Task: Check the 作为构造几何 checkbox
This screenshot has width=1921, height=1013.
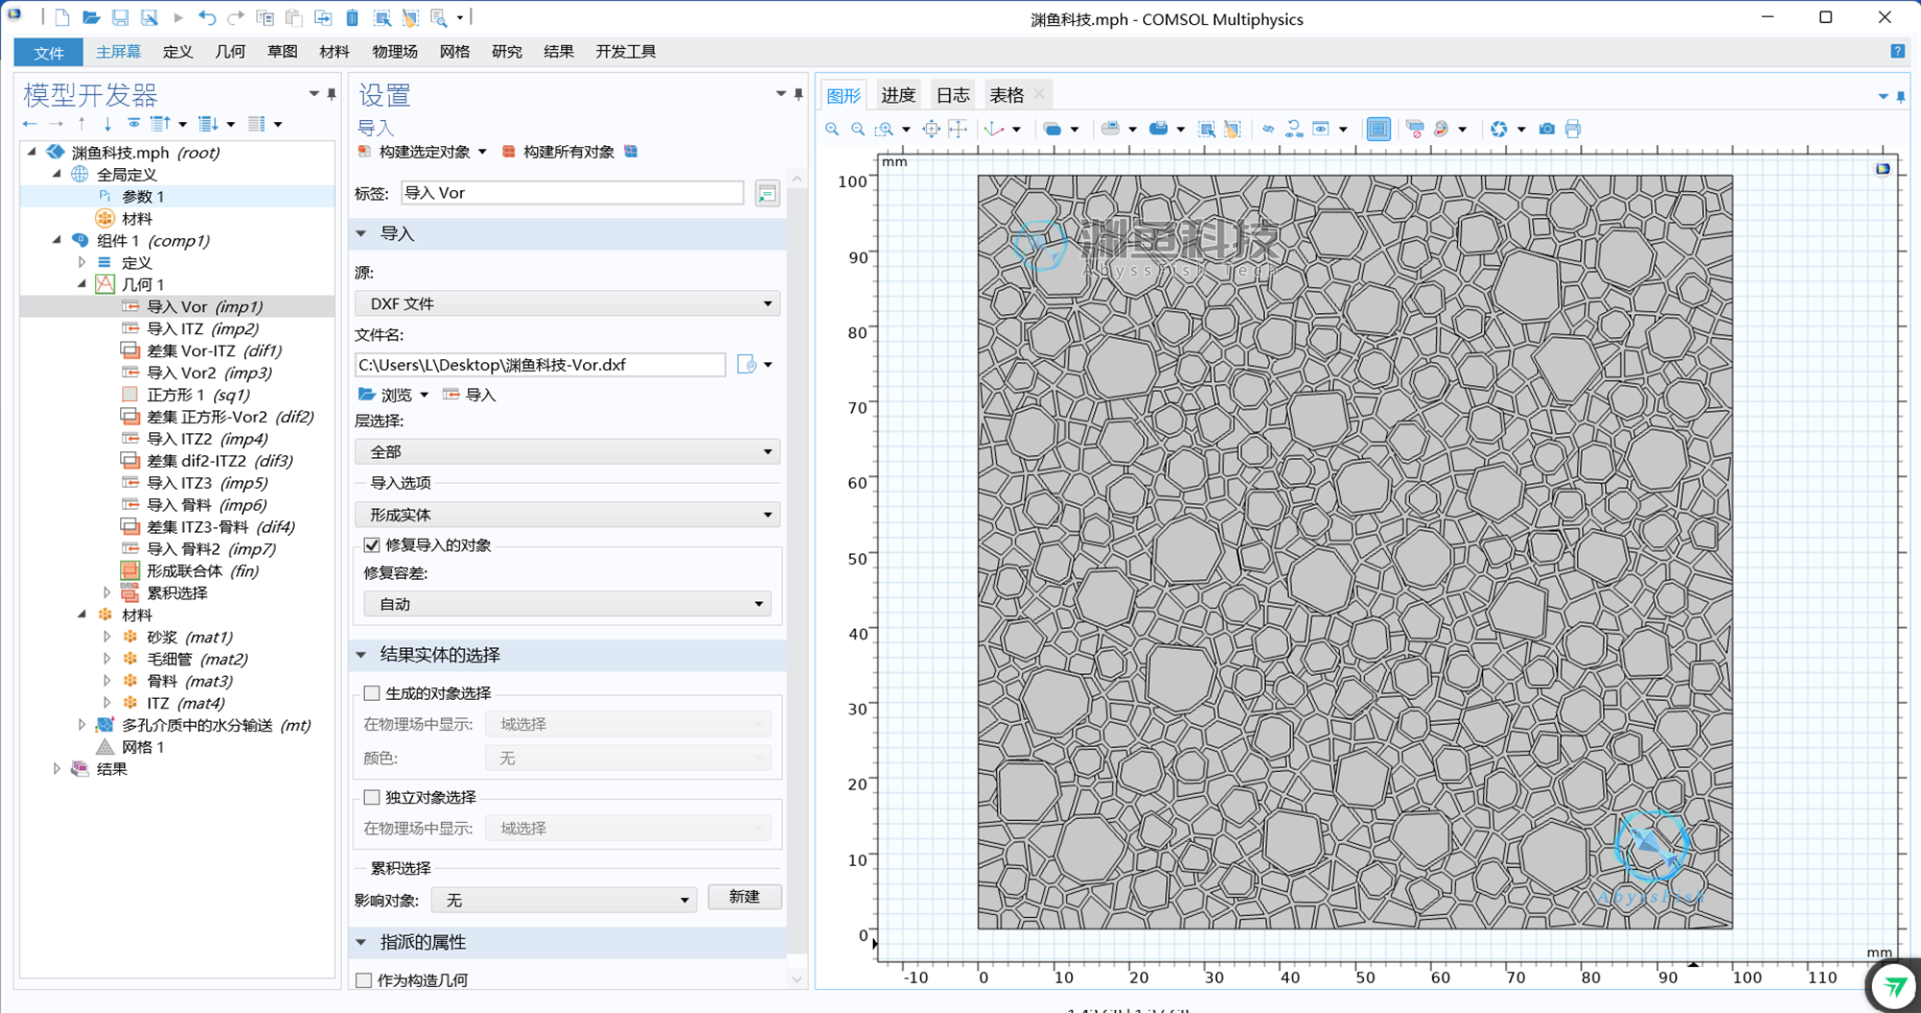Action: pos(364,980)
